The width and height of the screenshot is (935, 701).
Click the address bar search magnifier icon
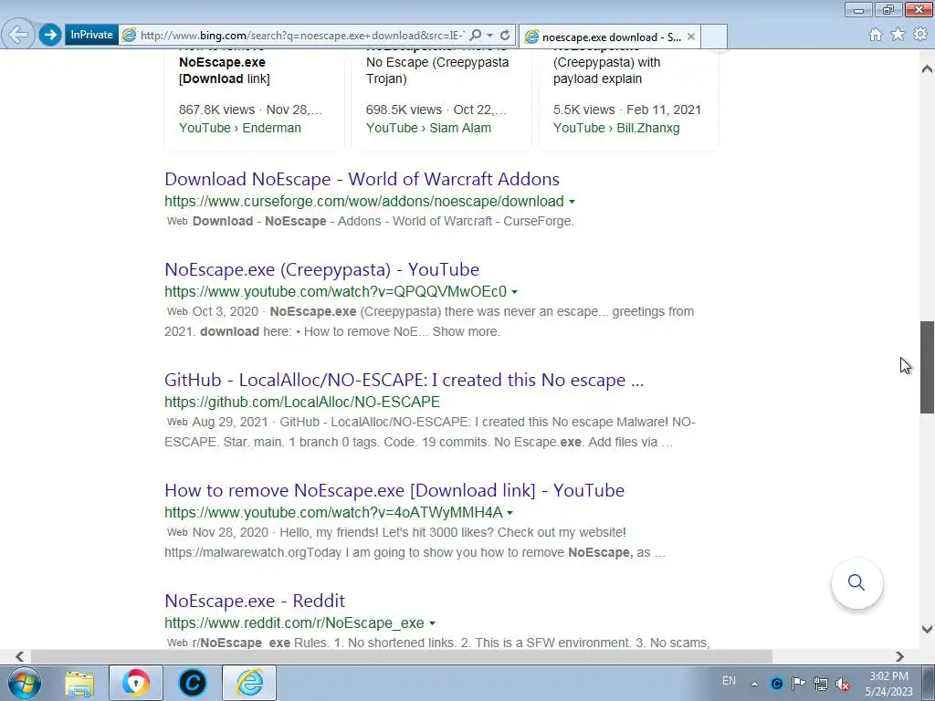[475, 35]
